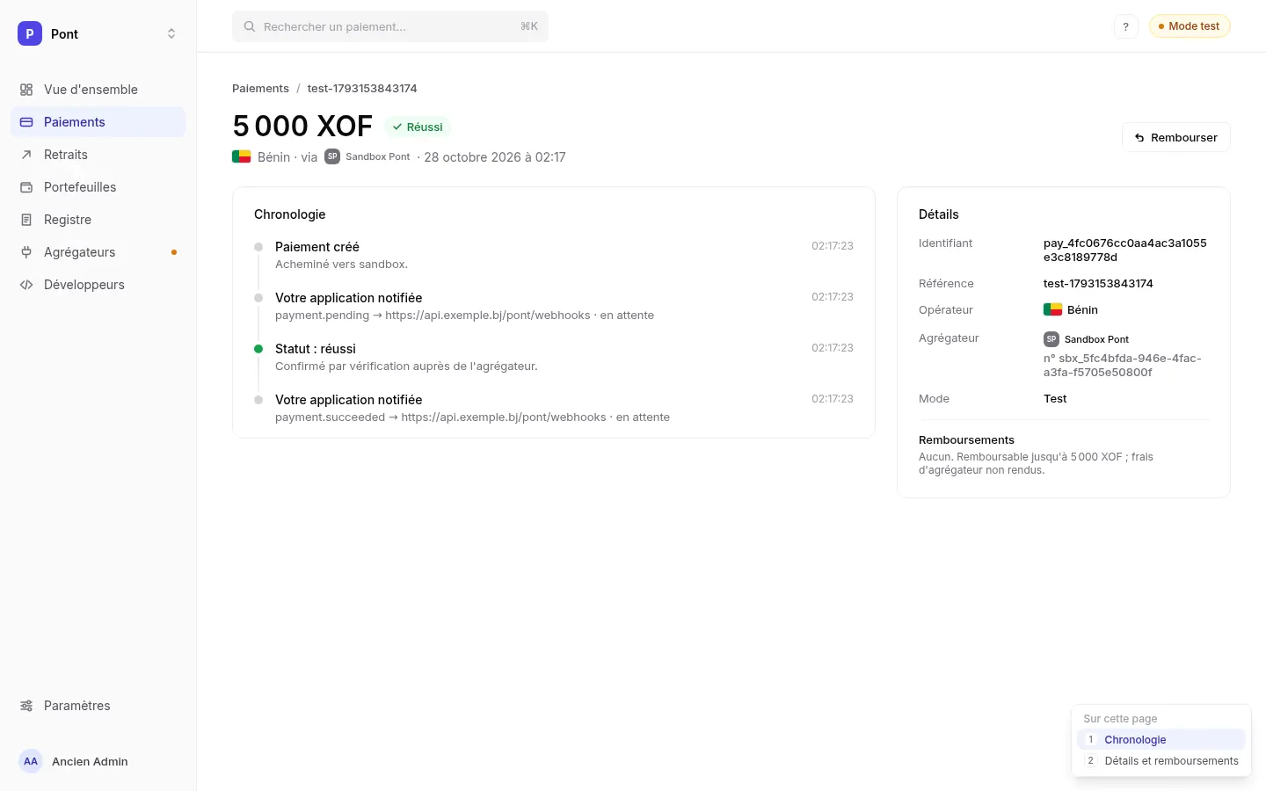Screen dimensions: 1266x791
Task: Click the Rembourser button
Action: point(1175,137)
